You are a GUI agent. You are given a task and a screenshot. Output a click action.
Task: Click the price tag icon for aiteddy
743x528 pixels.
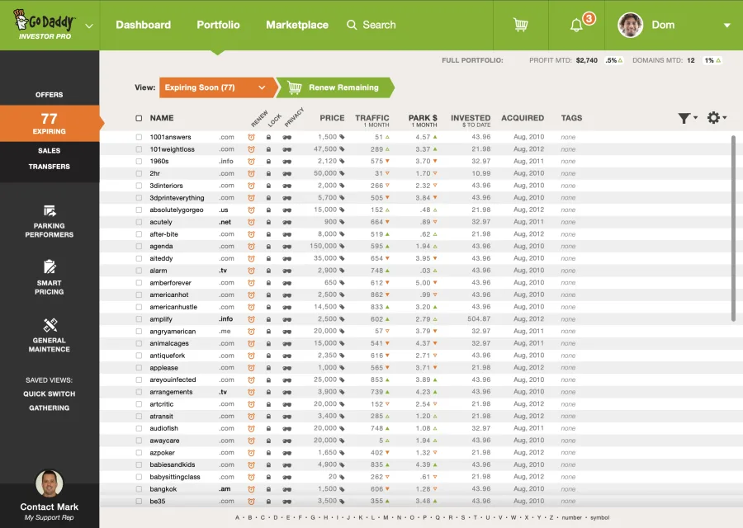coord(342,258)
